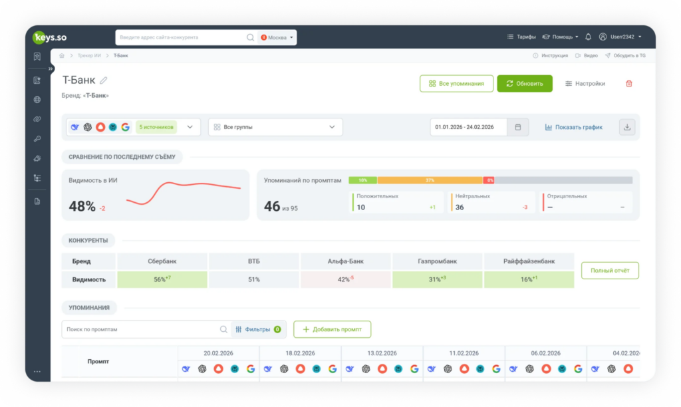681x407 pixels.
Task: Open the notifications bell
Action: tap(588, 37)
